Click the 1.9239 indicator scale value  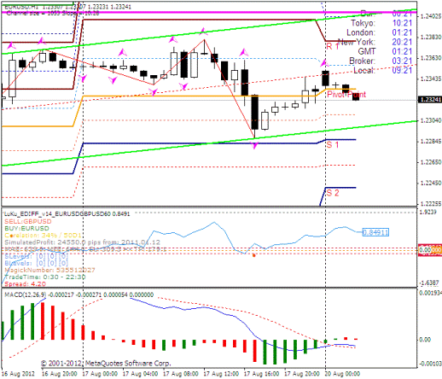click(x=428, y=212)
